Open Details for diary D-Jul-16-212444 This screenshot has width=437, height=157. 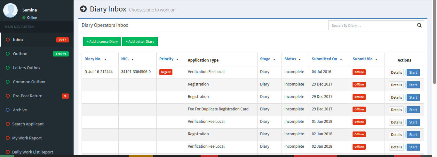[396, 72]
